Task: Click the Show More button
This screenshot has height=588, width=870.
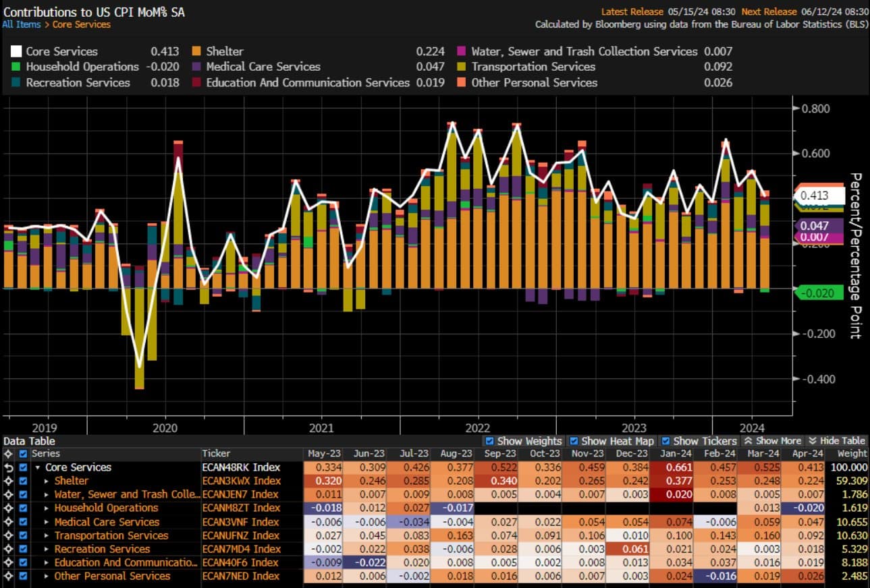Action: click(772, 441)
